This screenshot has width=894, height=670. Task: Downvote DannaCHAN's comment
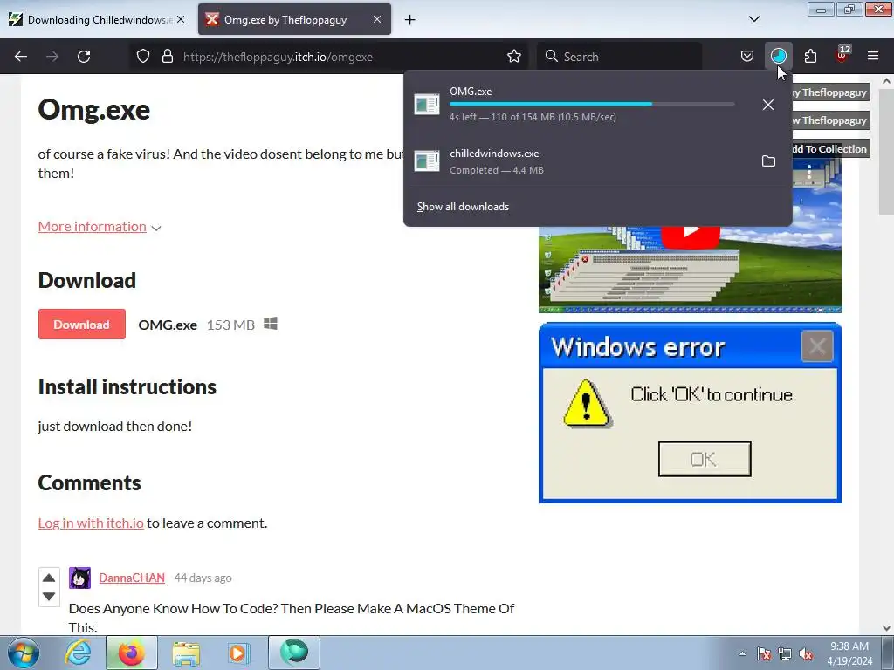point(49,597)
